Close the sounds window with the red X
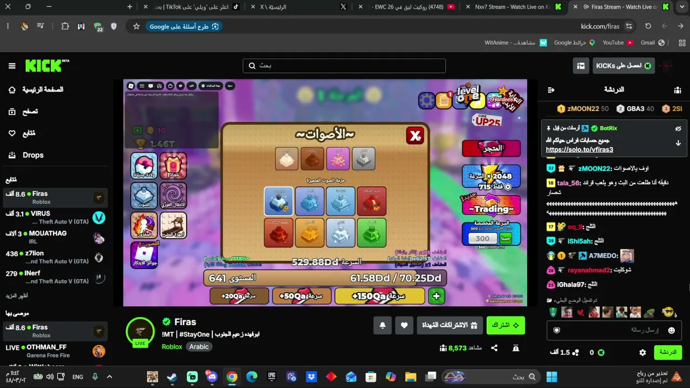This screenshot has width=690, height=388. pos(416,136)
